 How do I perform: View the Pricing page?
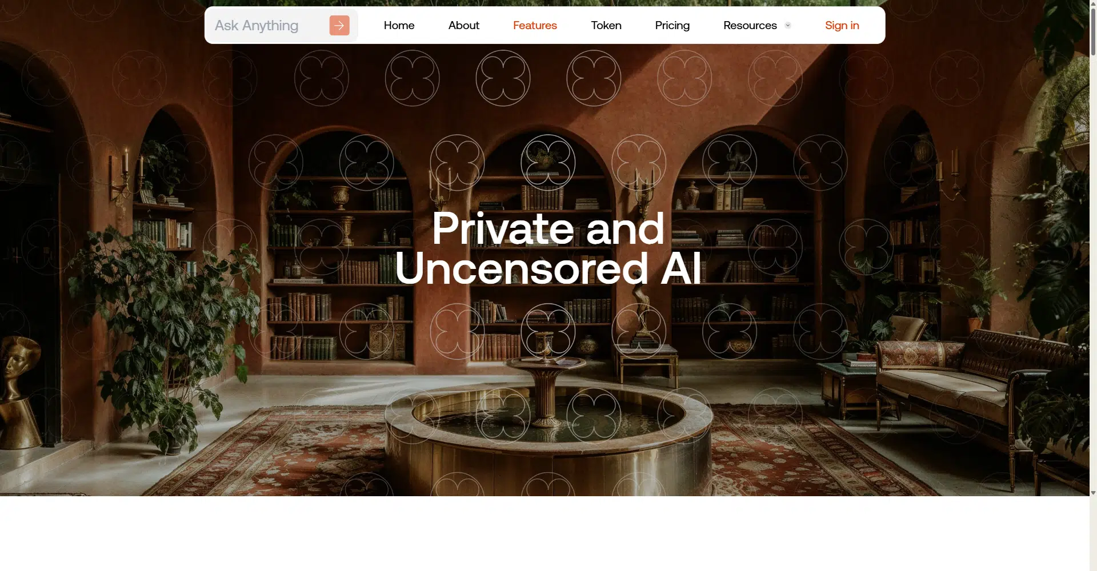click(672, 25)
